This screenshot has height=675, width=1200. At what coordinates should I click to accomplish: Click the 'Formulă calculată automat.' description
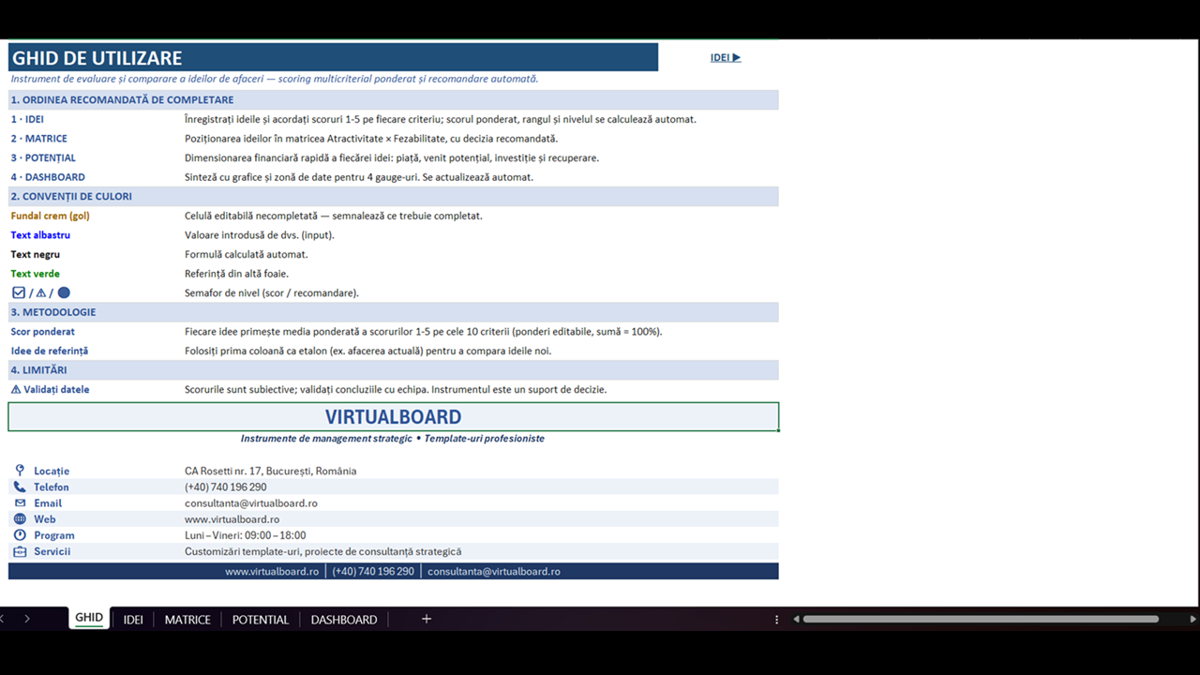(x=246, y=254)
